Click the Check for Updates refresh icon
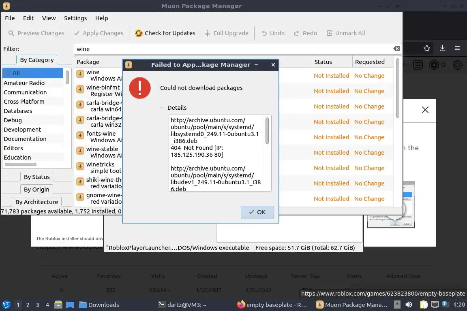The image size is (467, 311). (x=139, y=33)
